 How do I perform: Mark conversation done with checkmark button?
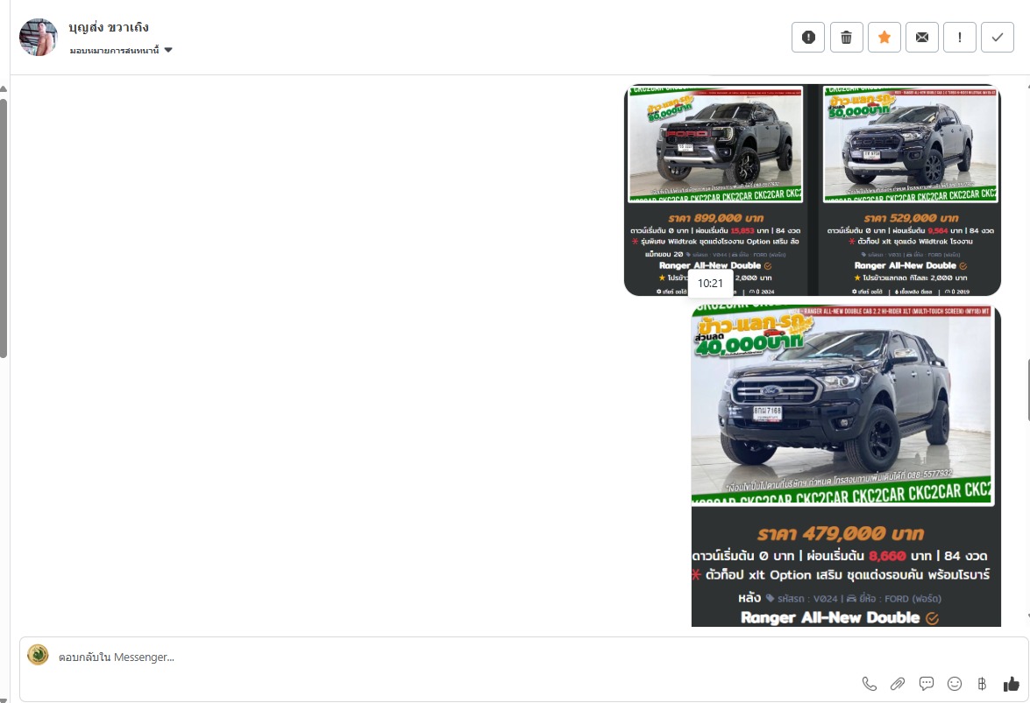click(998, 38)
